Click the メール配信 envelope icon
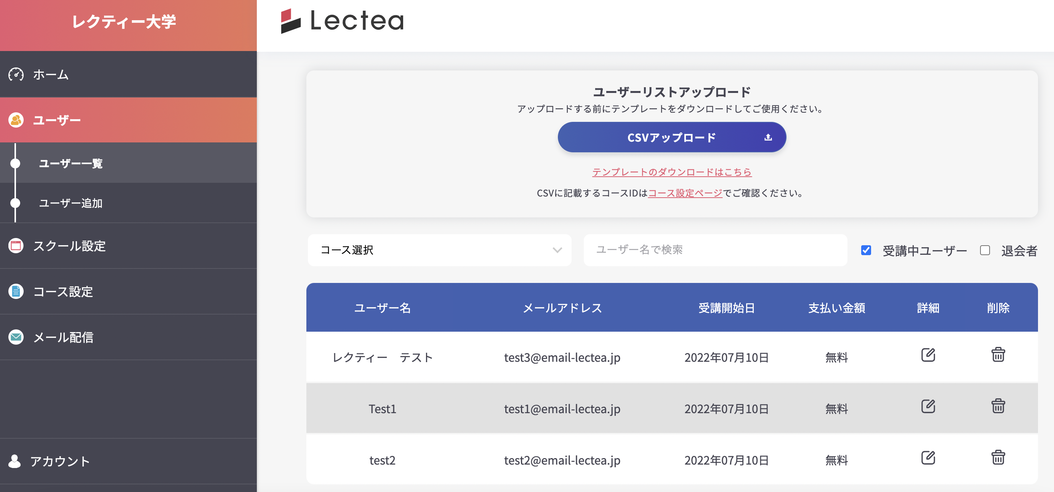This screenshot has width=1054, height=492. (16, 337)
